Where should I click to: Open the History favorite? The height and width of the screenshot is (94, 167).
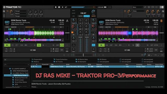35,62
